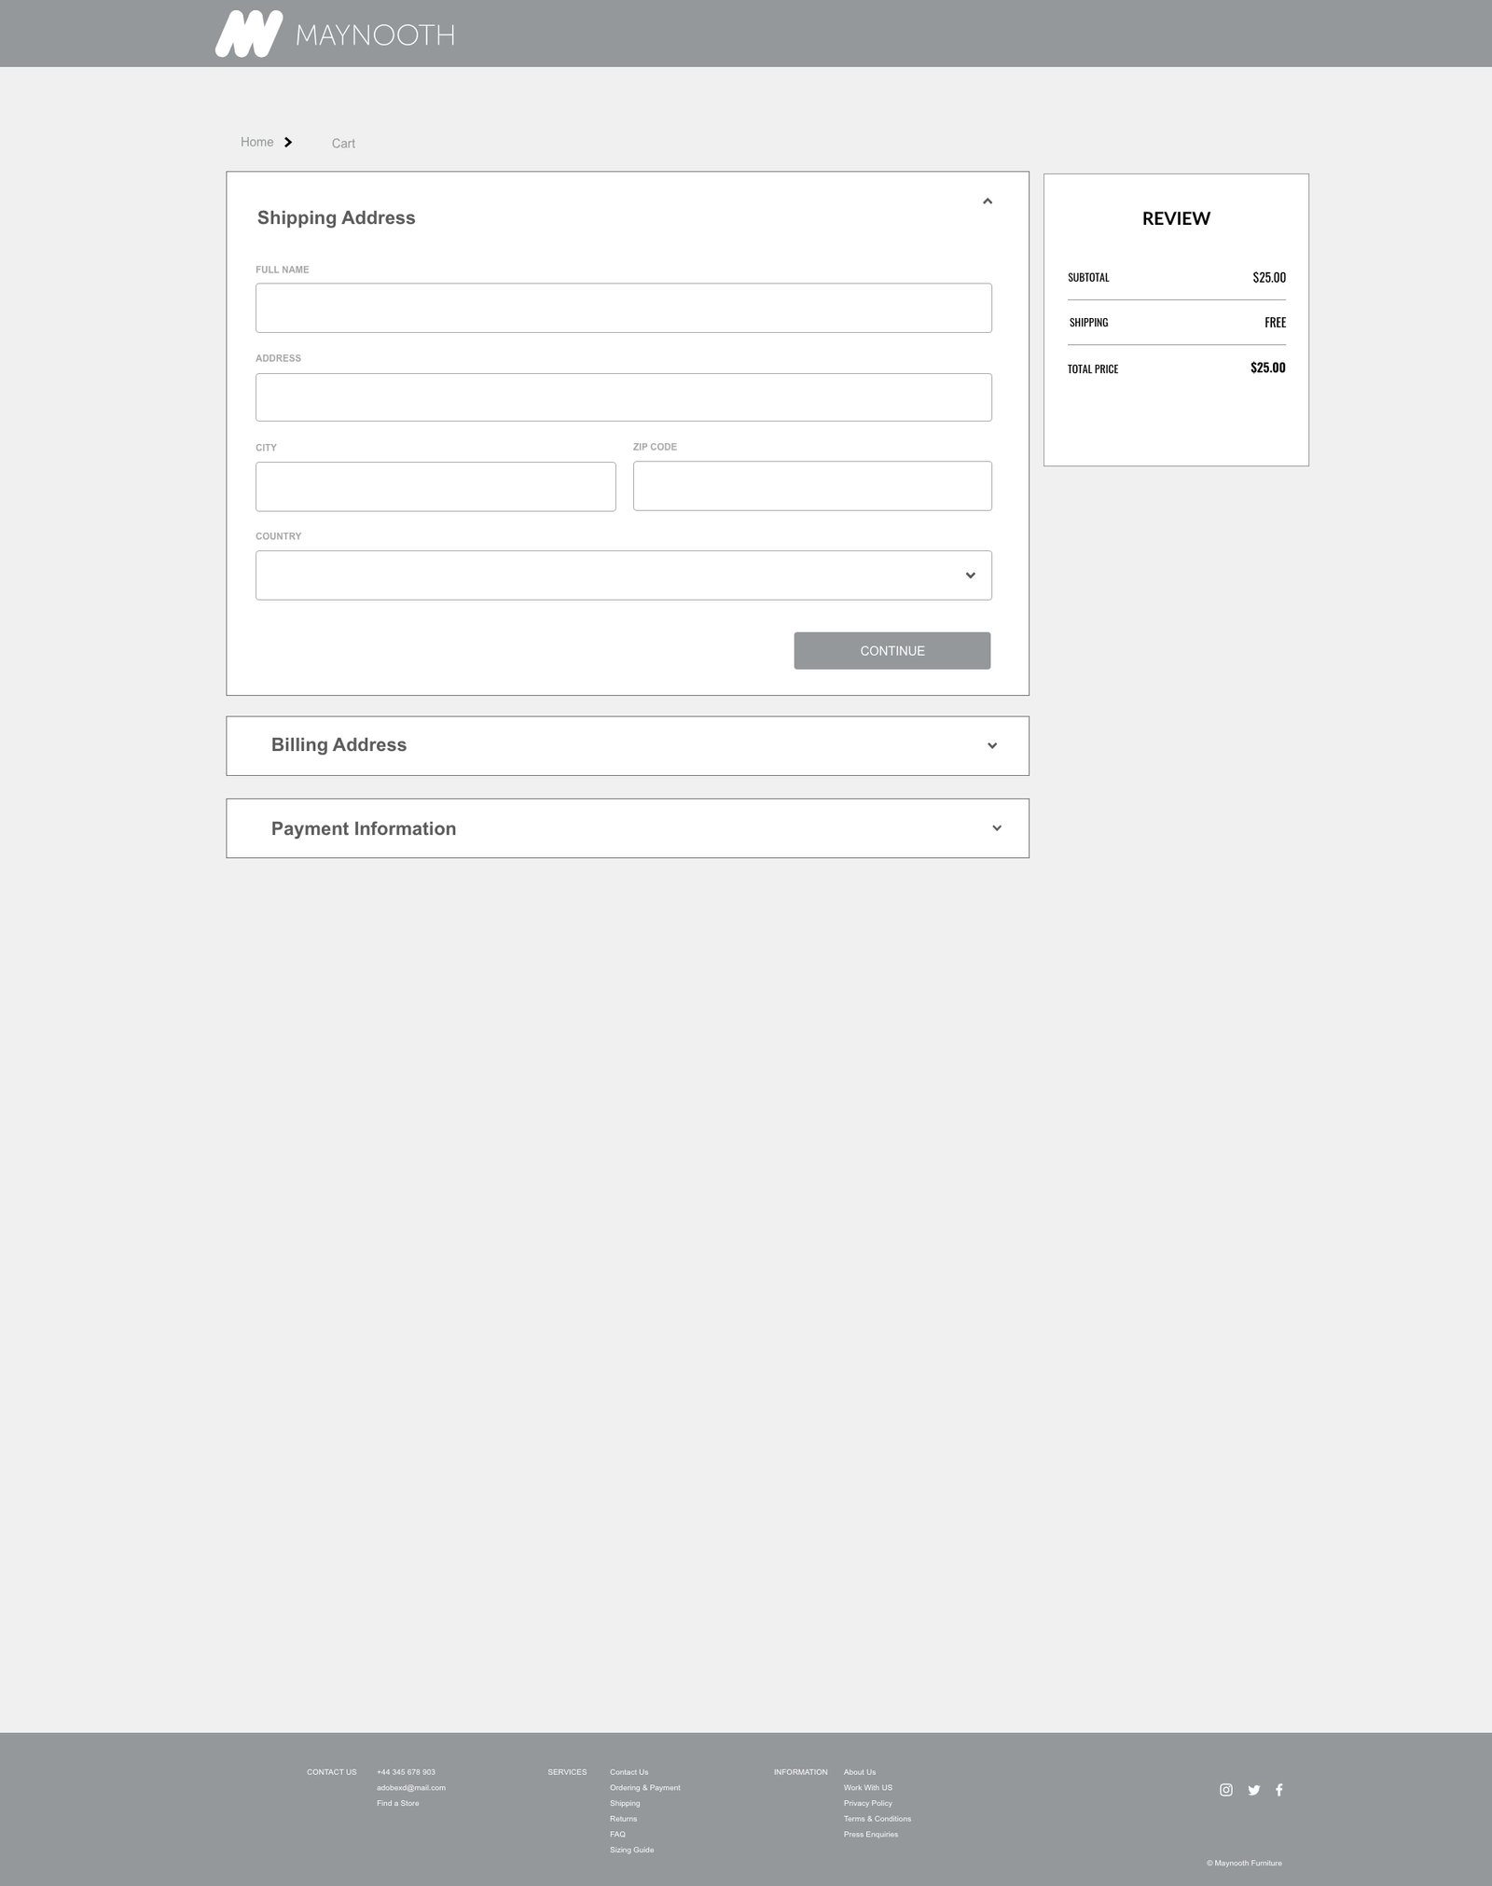Click the Continue button

coord(891,651)
